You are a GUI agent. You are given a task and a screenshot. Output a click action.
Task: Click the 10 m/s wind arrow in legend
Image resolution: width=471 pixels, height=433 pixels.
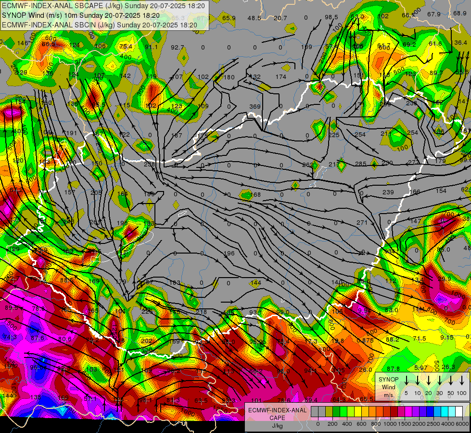point(418,380)
